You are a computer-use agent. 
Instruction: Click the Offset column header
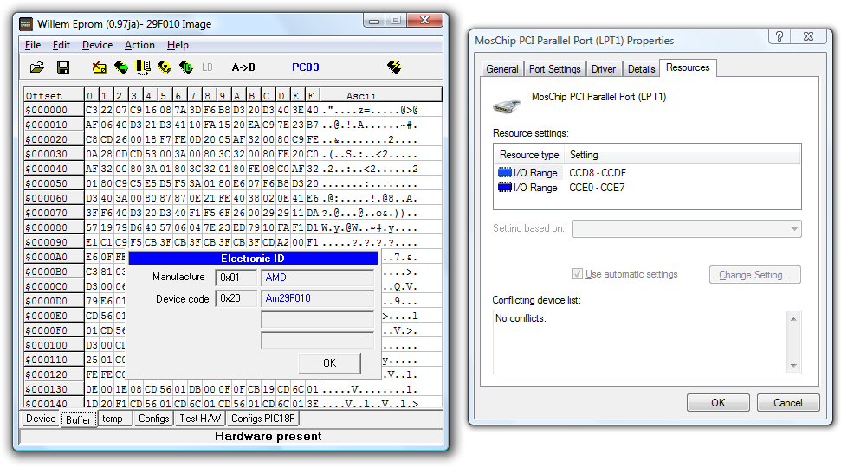[x=54, y=95]
